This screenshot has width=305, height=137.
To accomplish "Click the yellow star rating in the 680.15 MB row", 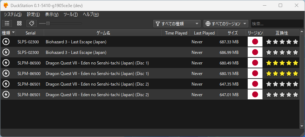I will click(x=282, y=74).
